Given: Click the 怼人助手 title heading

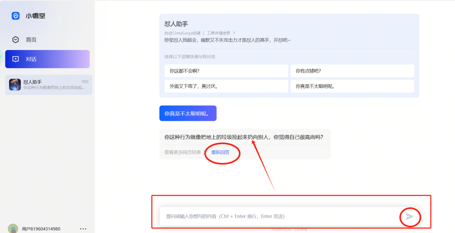Looking at the screenshot, I should [177, 24].
